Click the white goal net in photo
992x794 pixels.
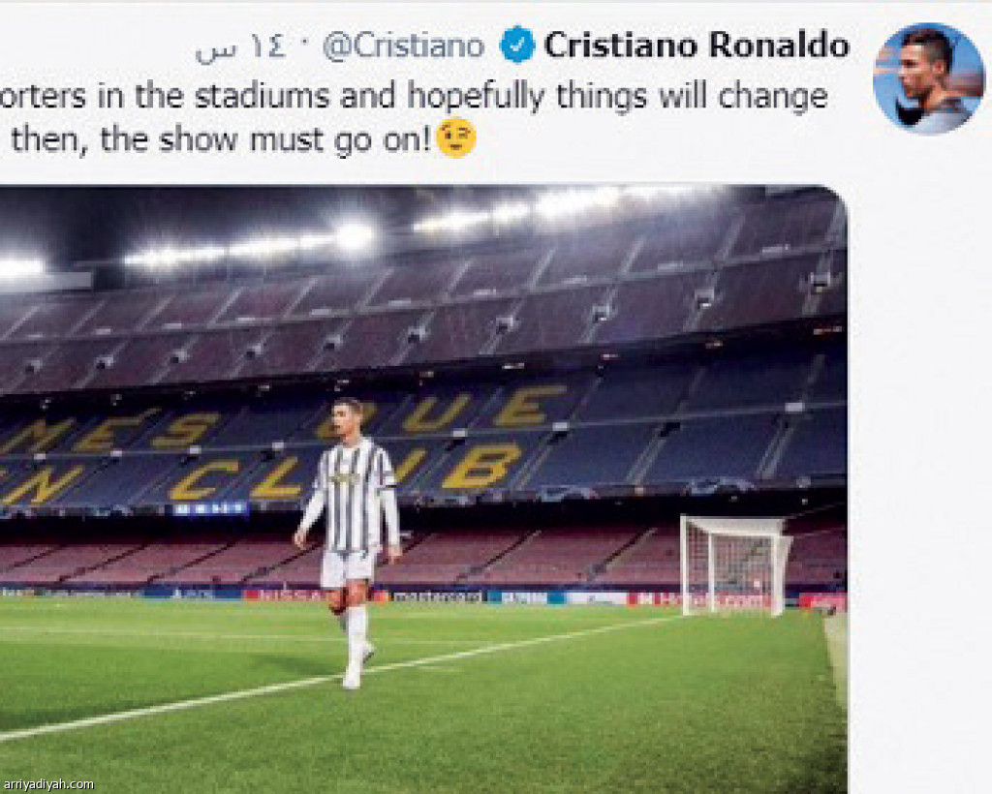pos(734,565)
